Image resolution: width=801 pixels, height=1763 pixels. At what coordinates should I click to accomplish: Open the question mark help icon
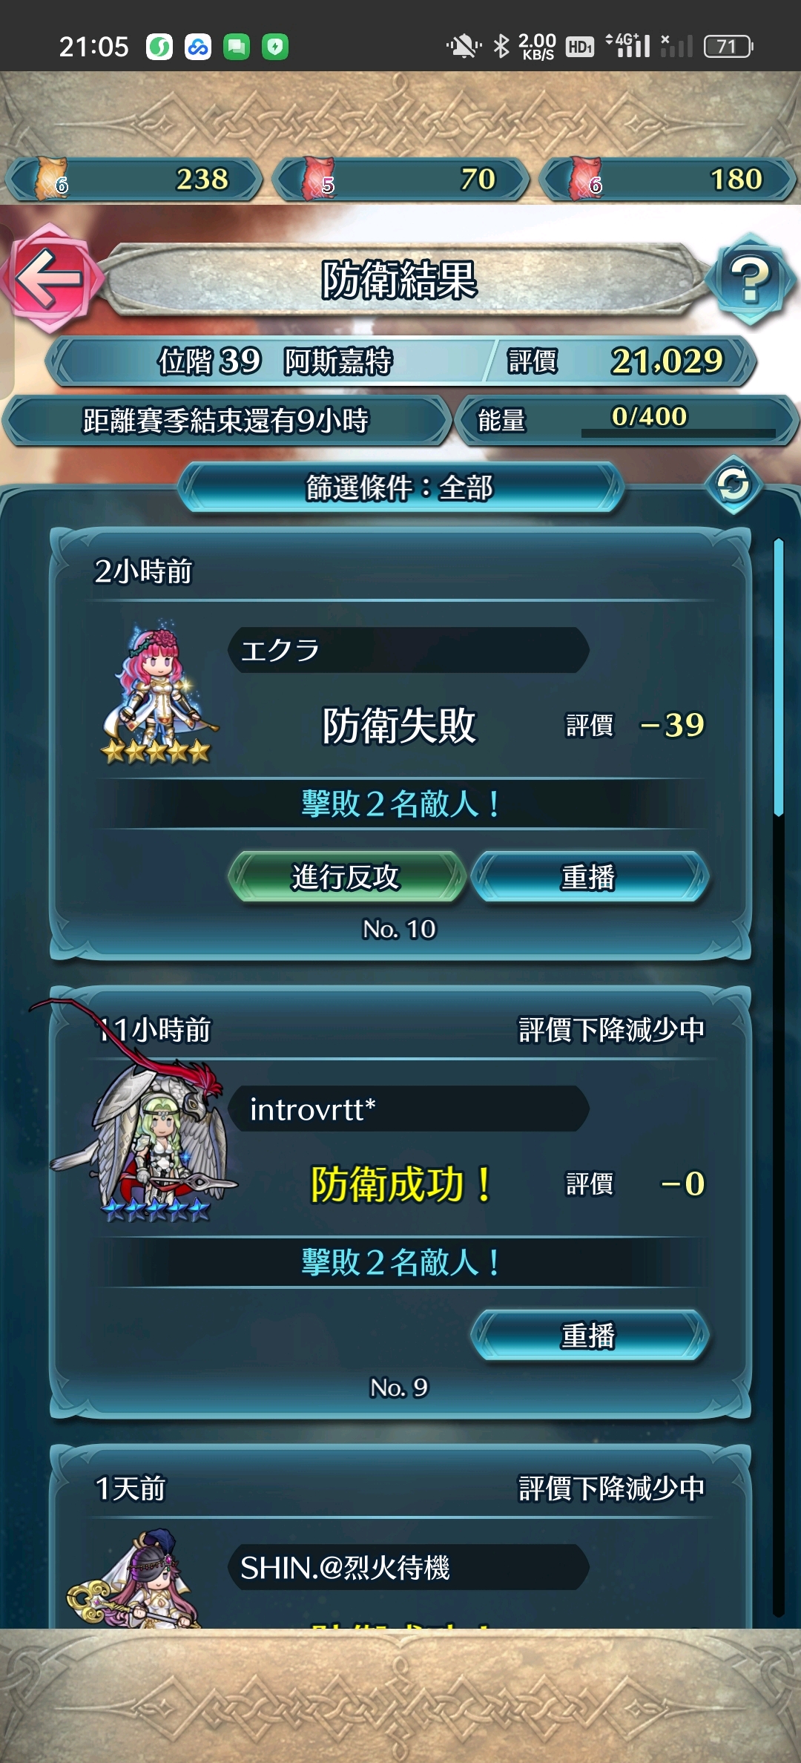pyautogui.click(x=750, y=279)
